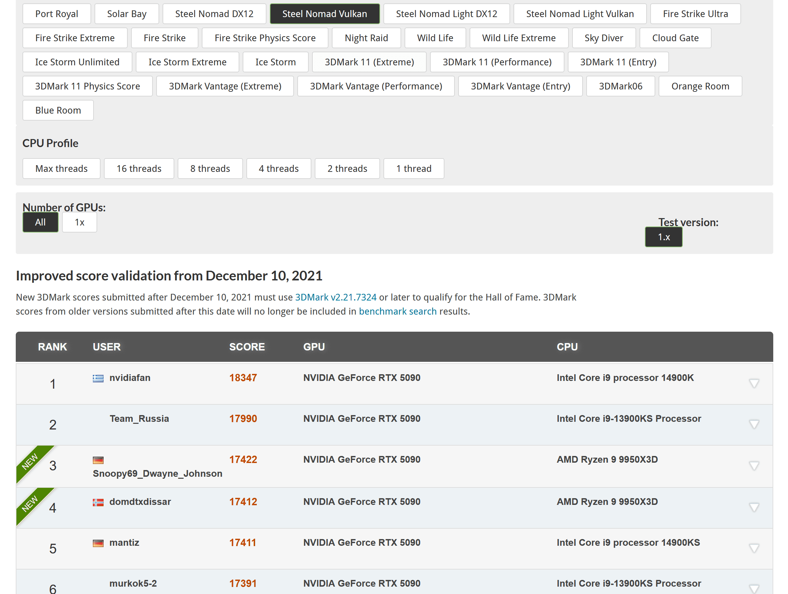Filter results to 1x GPU
The height and width of the screenshot is (594, 788).
pos(79,222)
